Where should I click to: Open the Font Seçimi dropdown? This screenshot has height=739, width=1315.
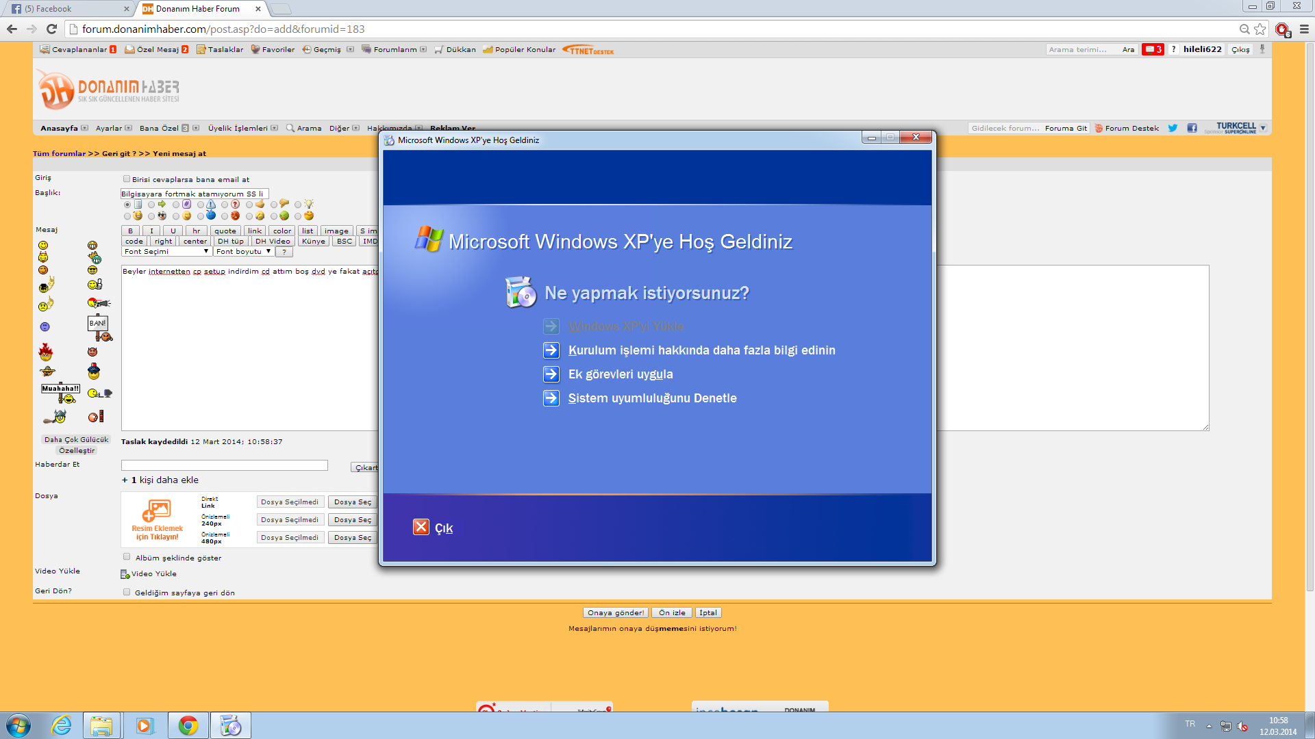pos(166,252)
